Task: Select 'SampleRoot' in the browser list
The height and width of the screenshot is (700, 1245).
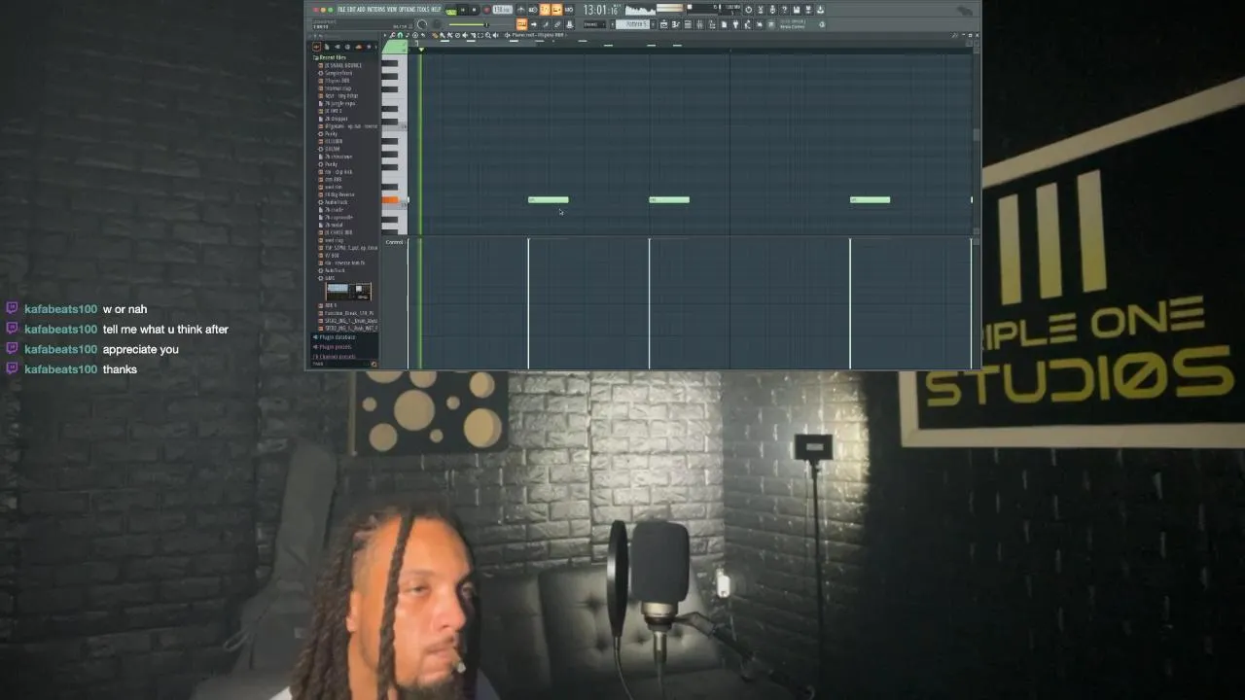Action: 338,73
